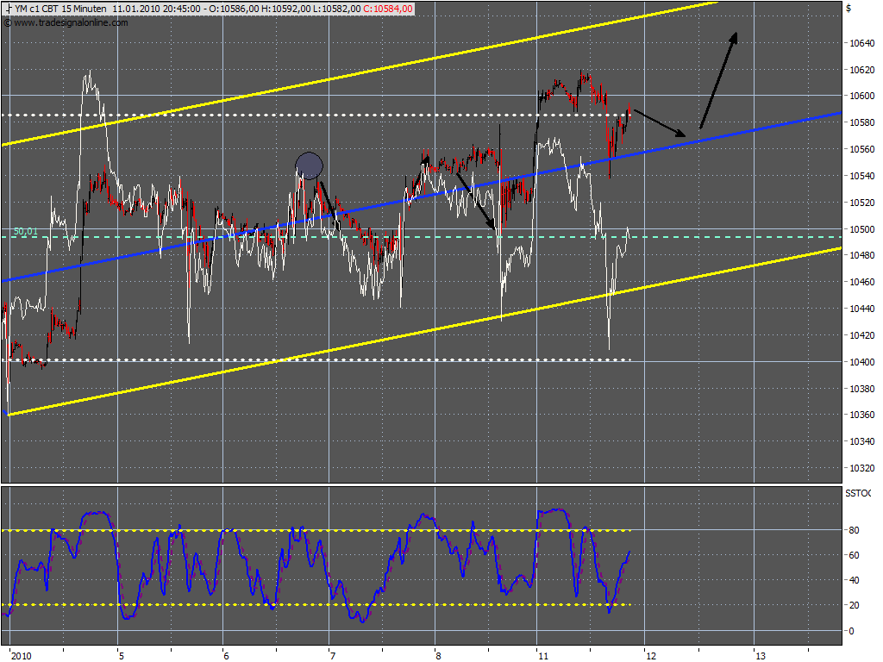This screenshot has height=662, width=883.
Task: Select the 'YM c1 CBT 15 Minuten' chart title
Action: coord(60,9)
